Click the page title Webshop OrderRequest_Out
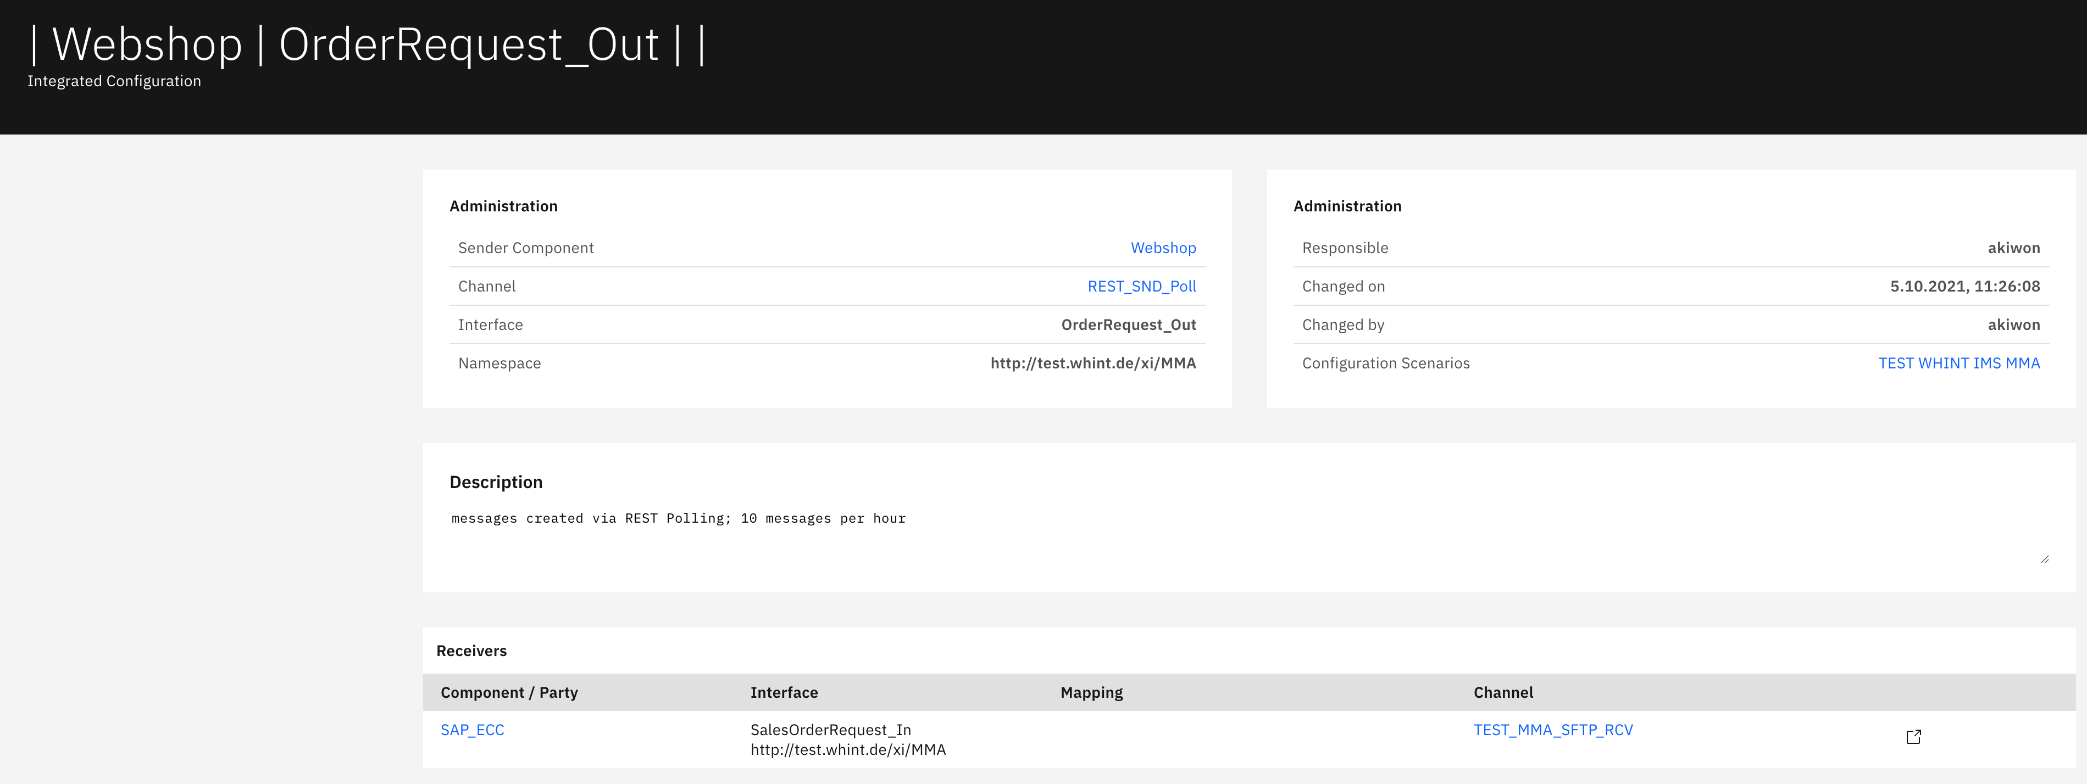 [367, 44]
